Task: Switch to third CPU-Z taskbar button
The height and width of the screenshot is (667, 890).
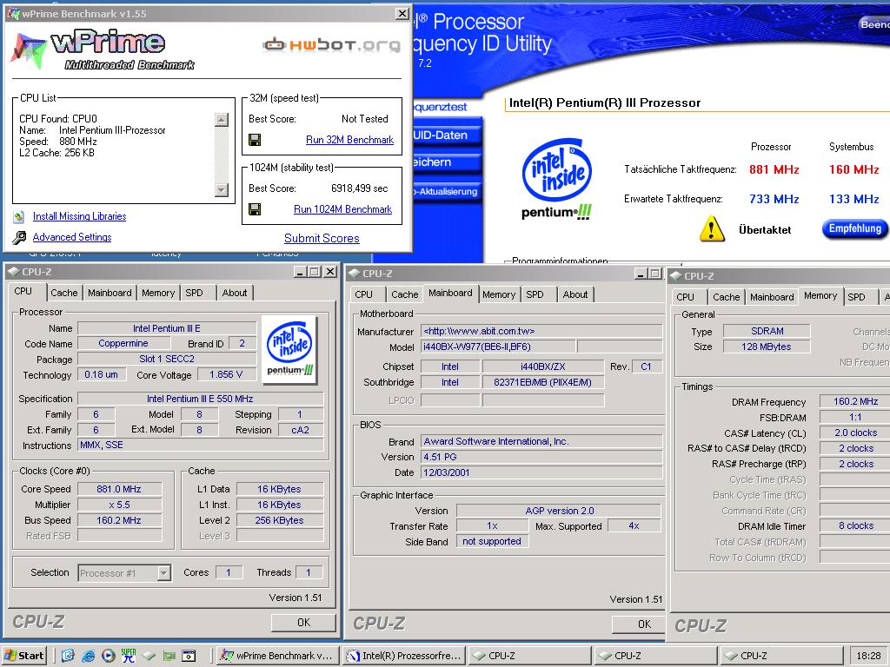Action: [781, 656]
